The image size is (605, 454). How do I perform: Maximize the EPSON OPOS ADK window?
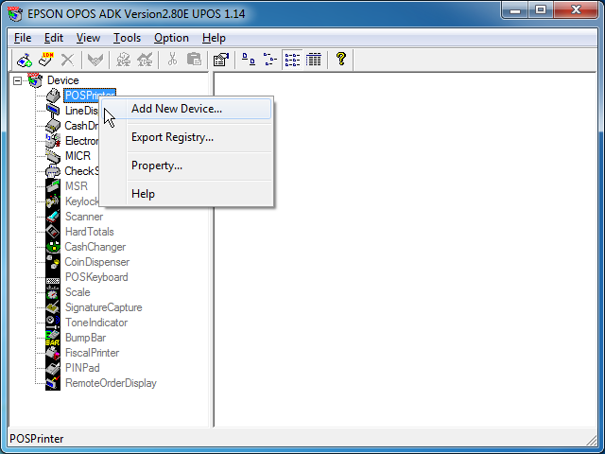541,10
